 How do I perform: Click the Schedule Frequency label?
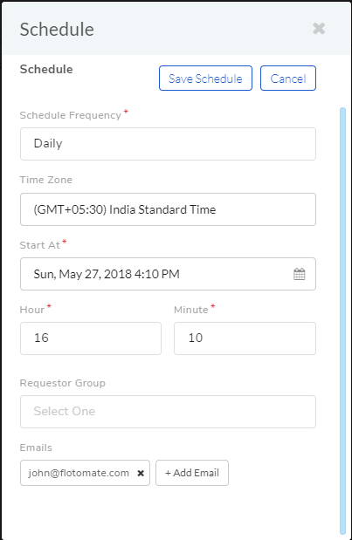(x=71, y=115)
